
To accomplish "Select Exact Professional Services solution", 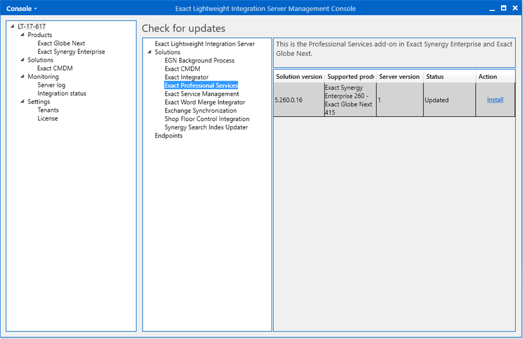I will [x=202, y=85].
